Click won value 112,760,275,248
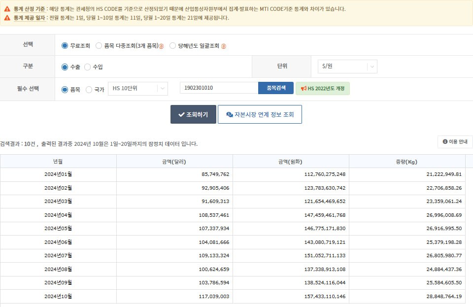The width and height of the screenshot is (473, 307). tap(325, 174)
